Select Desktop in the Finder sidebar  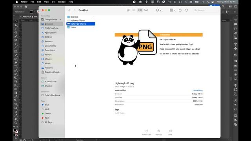(x=51, y=24)
